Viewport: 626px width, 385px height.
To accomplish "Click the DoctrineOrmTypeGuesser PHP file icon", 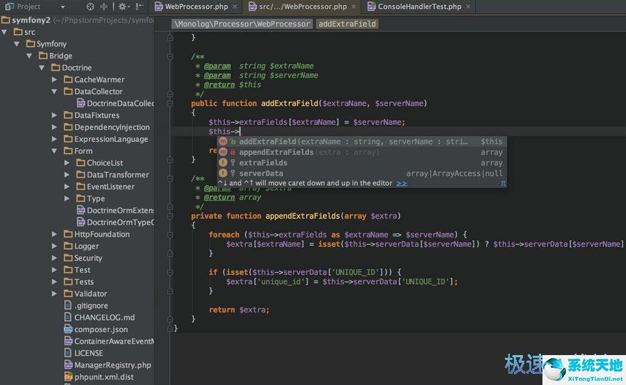I will pyautogui.click(x=81, y=222).
